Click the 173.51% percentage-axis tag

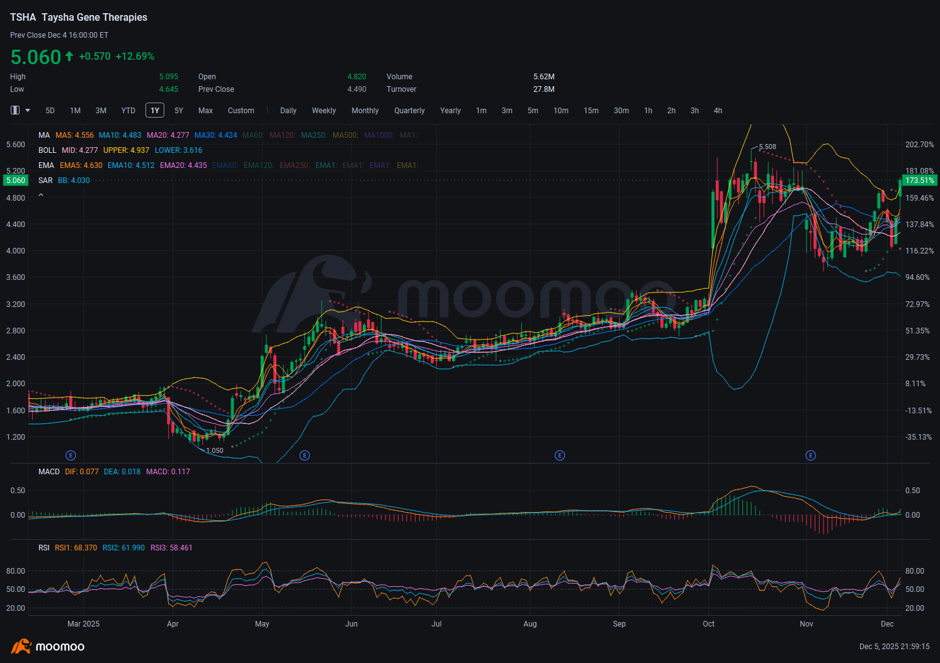point(920,181)
